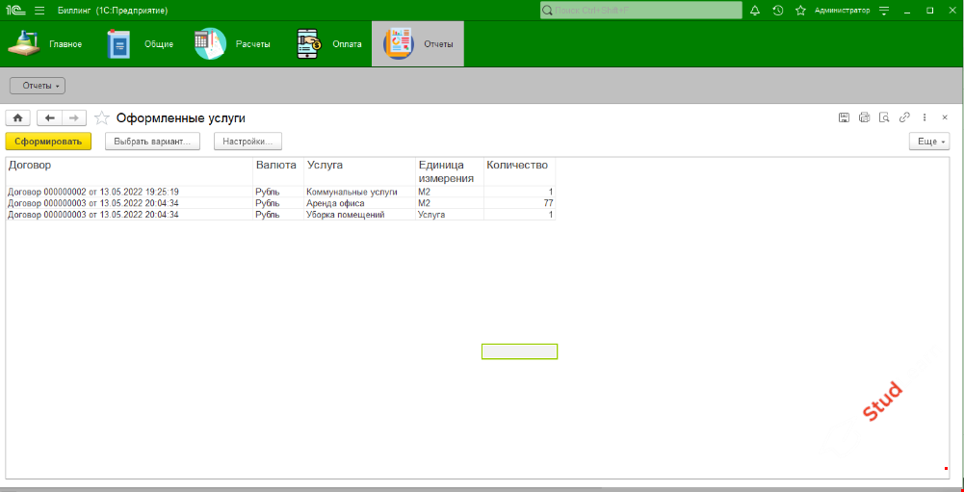This screenshot has width=964, height=492.
Task: Open the main hamburger menu
Action: coord(39,11)
